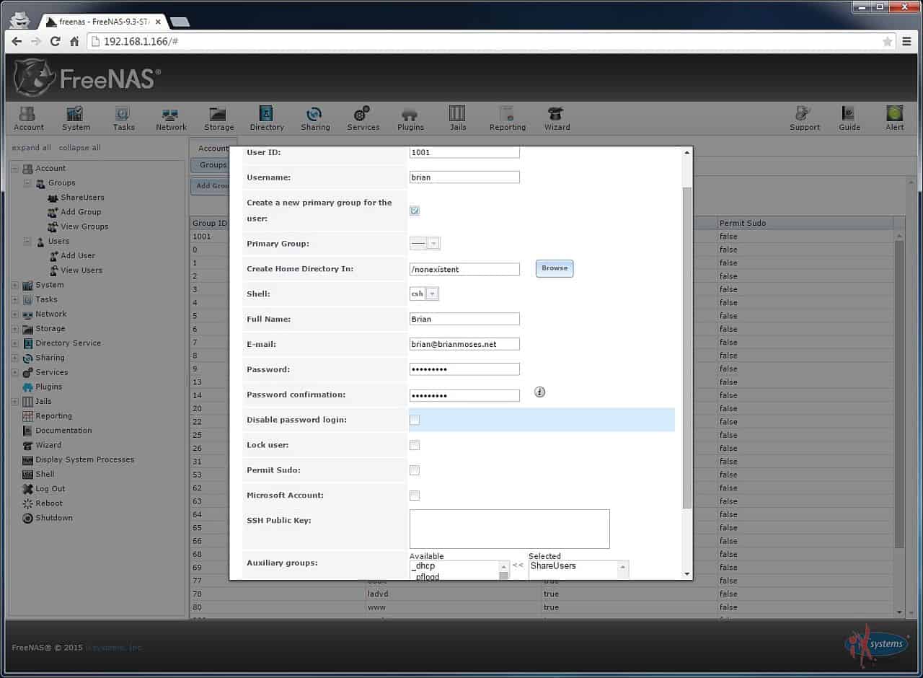Open the Services toolbar icon
The image size is (923, 678).
363,118
